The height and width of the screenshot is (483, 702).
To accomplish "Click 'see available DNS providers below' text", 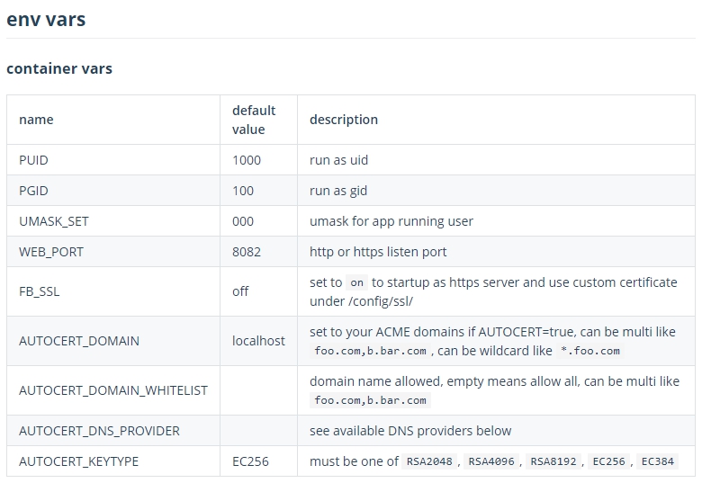I will click(410, 431).
